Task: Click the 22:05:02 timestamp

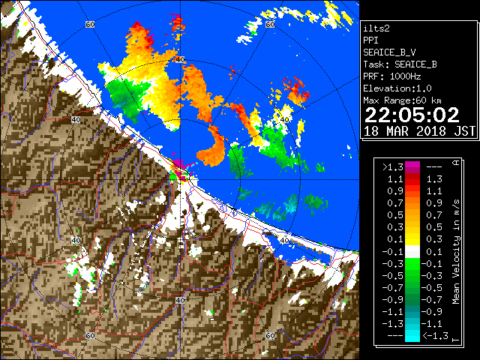Action: tap(412, 115)
